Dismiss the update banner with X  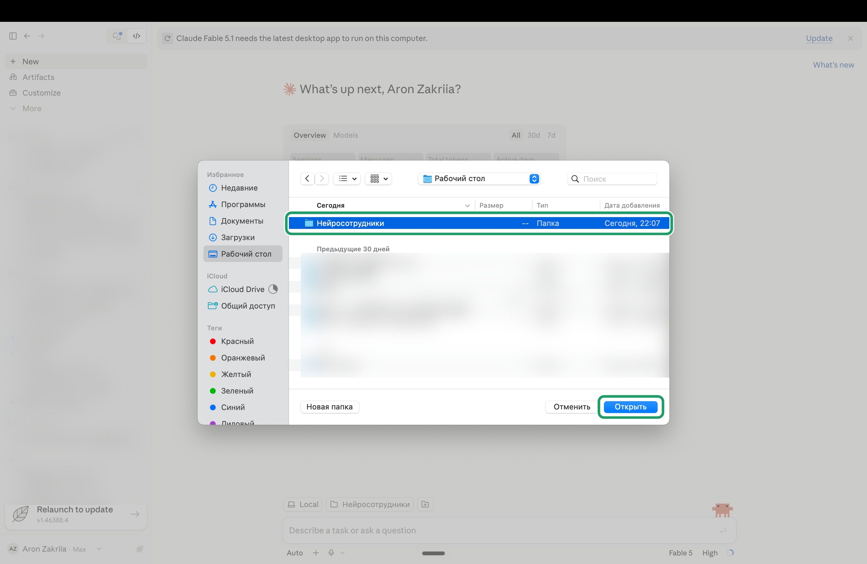click(x=850, y=38)
